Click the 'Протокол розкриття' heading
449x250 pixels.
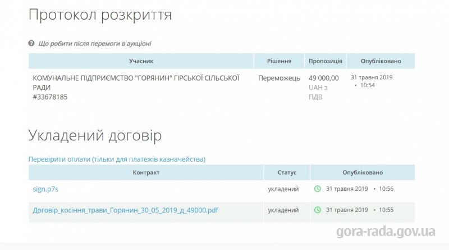coord(100,15)
